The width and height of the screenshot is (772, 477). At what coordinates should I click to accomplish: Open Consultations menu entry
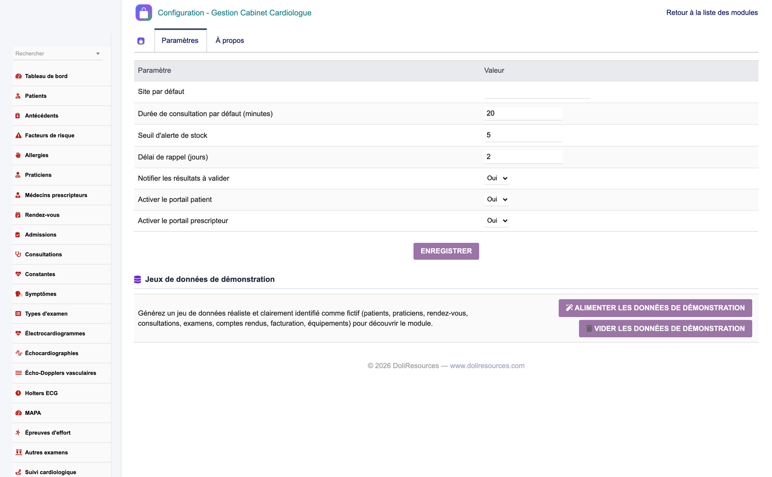pyautogui.click(x=44, y=254)
